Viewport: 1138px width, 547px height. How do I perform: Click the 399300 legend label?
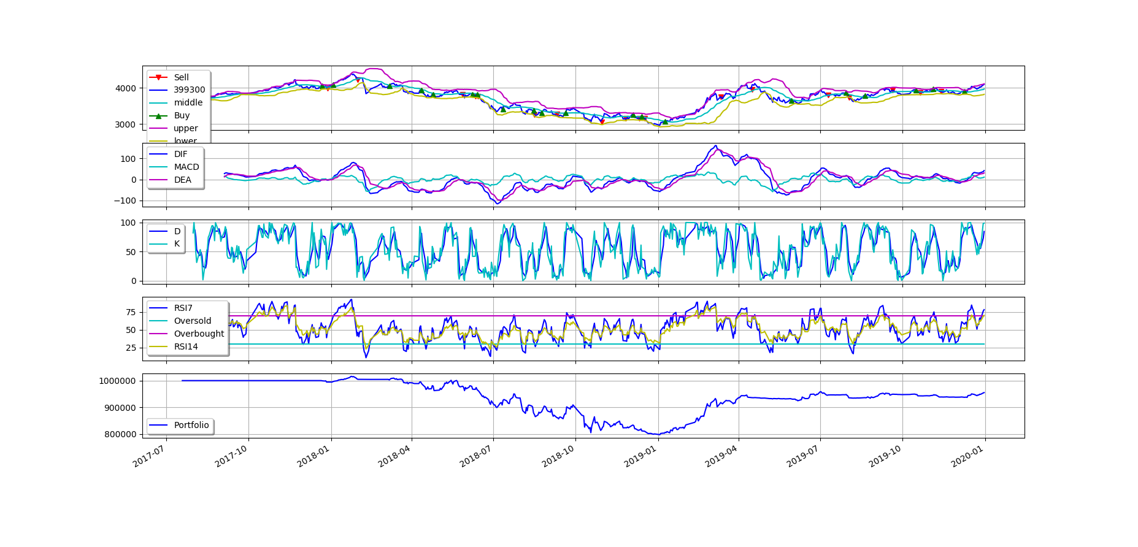pos(190,90)
